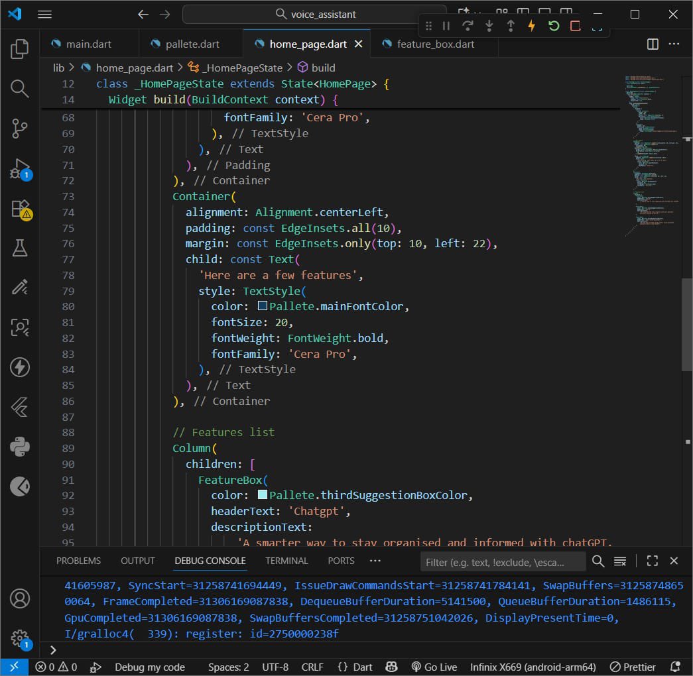Click the debug console filter field

pos(503,561)
